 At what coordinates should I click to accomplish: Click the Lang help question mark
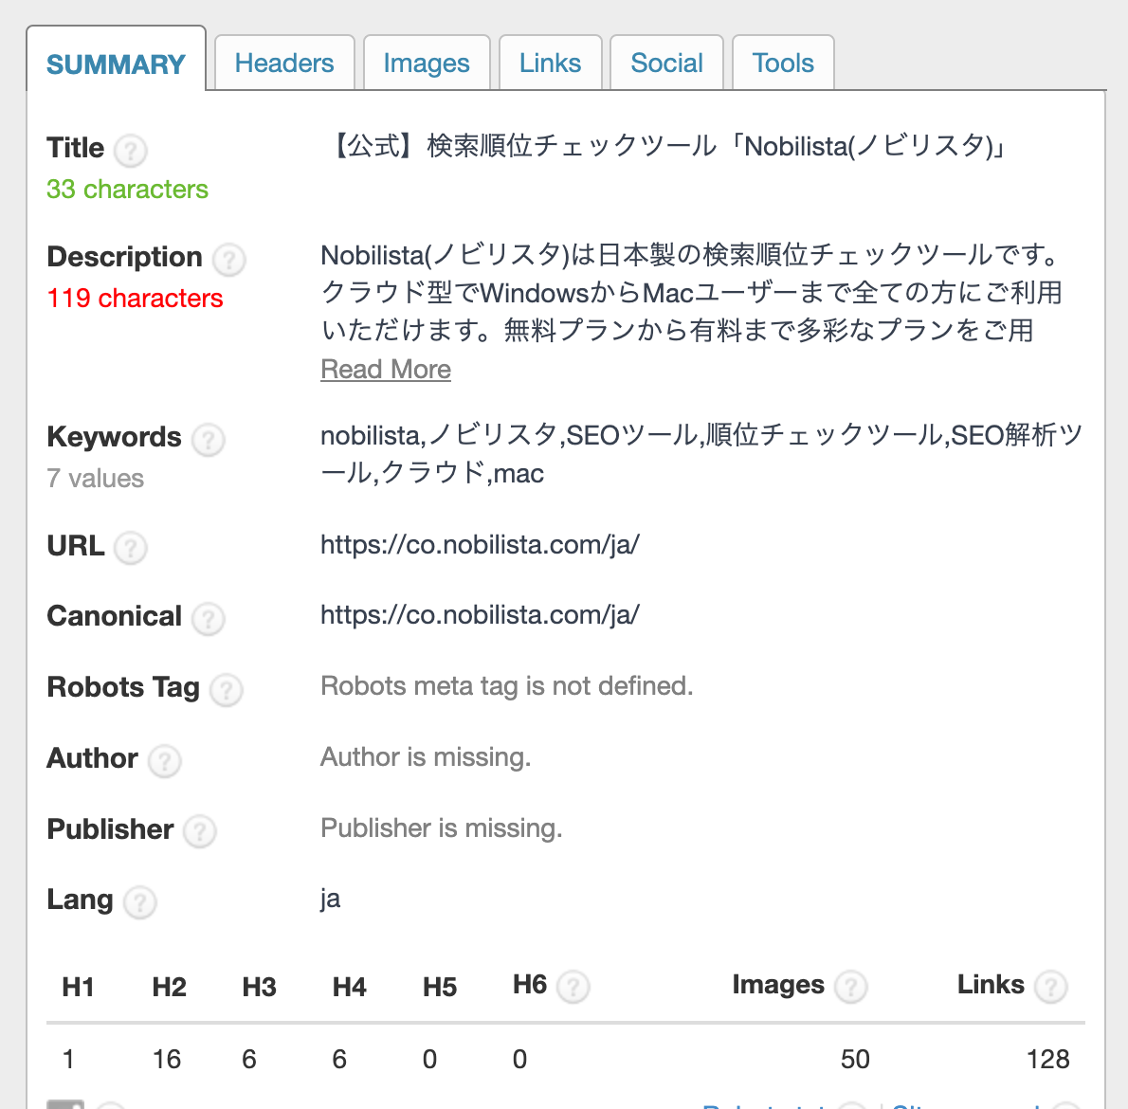pos(139,902)
